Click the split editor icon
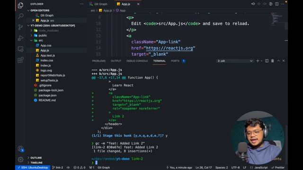Viewport: 303px width, 170px height. [x=276, y=4]
